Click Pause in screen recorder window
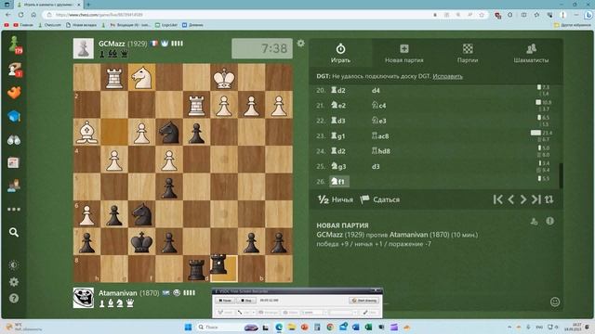The height and width of the screenshot is (334, 595). 225,301
